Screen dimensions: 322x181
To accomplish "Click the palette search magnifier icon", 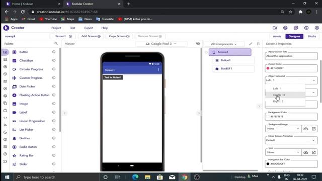I will pyautogui.click(x=56, y=44).
